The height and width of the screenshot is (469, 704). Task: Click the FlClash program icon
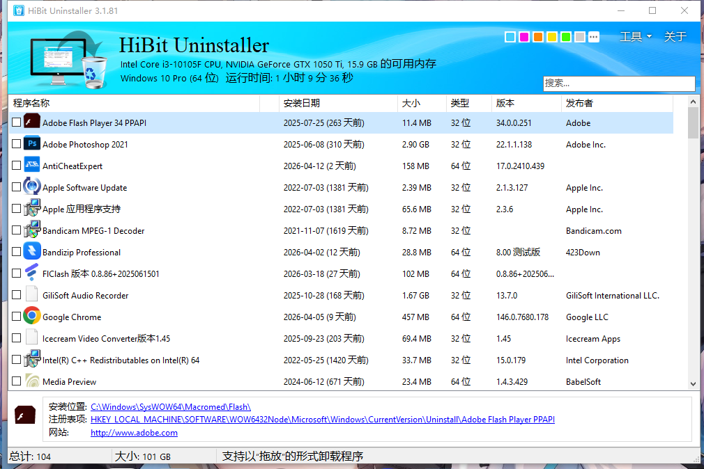click(x=32, y=273)
